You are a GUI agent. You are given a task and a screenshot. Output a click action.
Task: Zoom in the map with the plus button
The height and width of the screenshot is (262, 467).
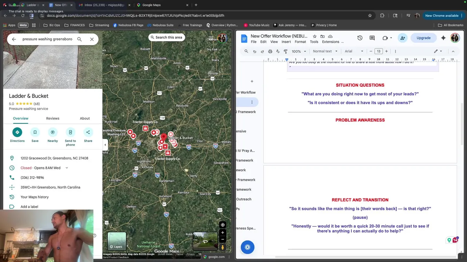click(223, 232)
